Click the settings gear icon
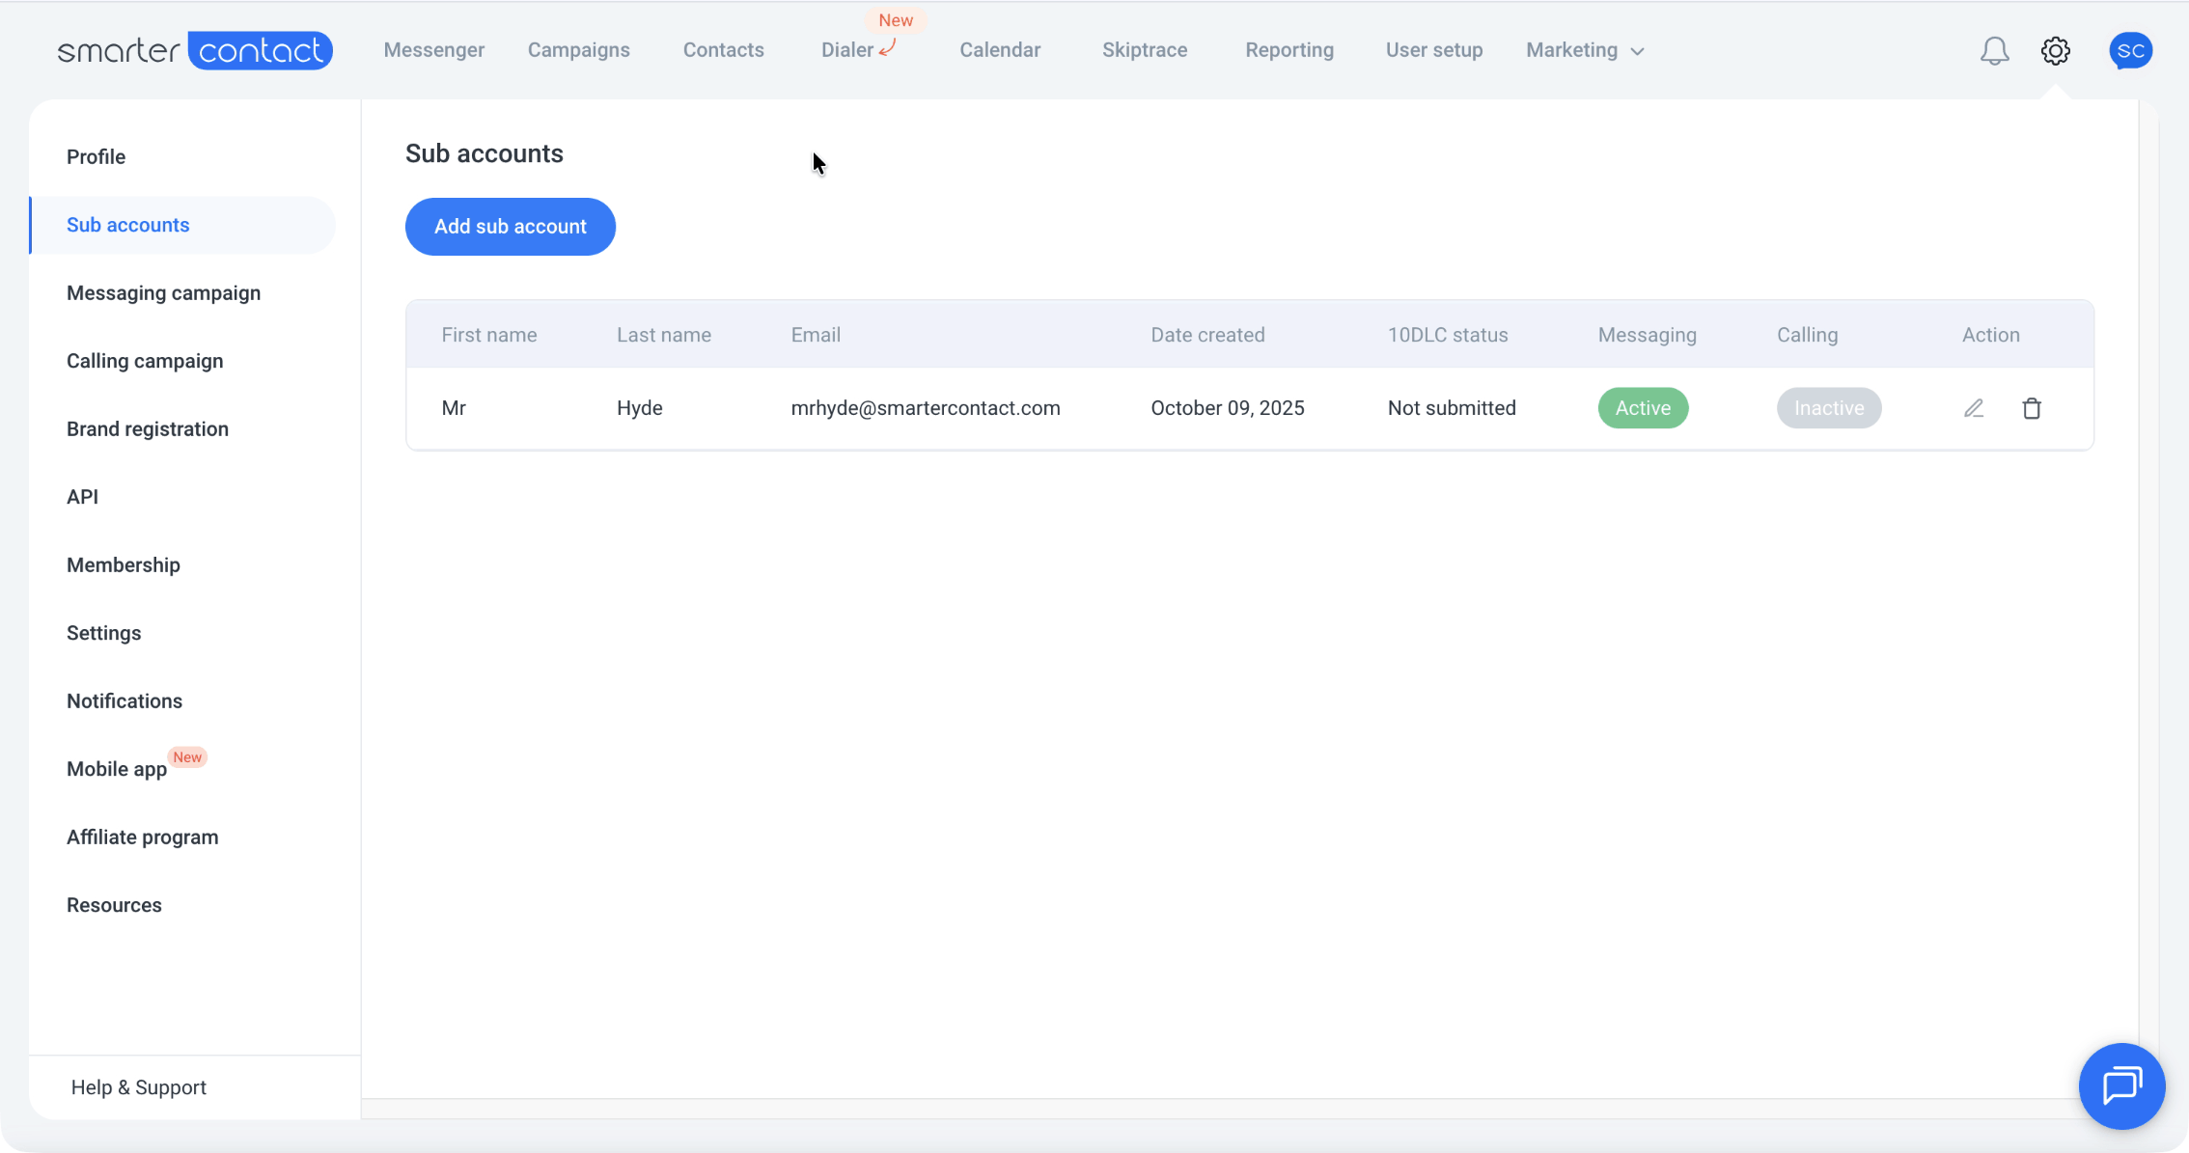This screenshot has width=2189, height=1153. (2056, 51)
